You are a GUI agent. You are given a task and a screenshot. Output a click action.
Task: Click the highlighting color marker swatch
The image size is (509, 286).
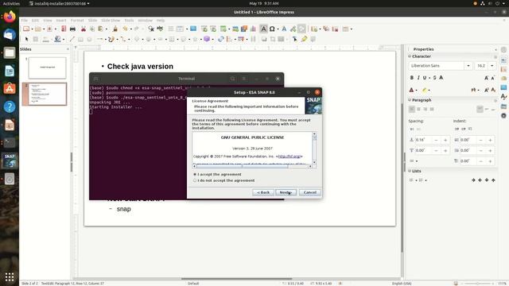tap(425, 90)
